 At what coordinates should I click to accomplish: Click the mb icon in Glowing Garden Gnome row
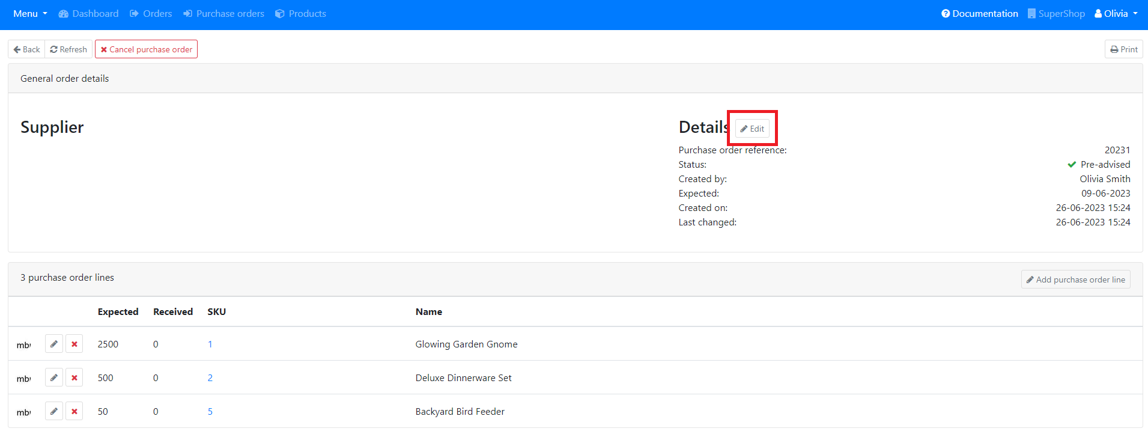[x=23, y=345]
